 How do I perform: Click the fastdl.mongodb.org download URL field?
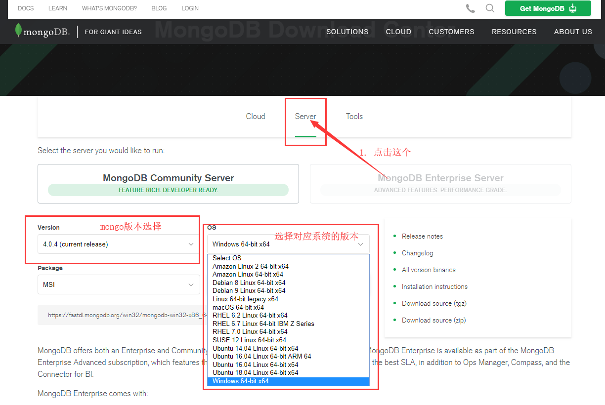click(x=123, y=315)
